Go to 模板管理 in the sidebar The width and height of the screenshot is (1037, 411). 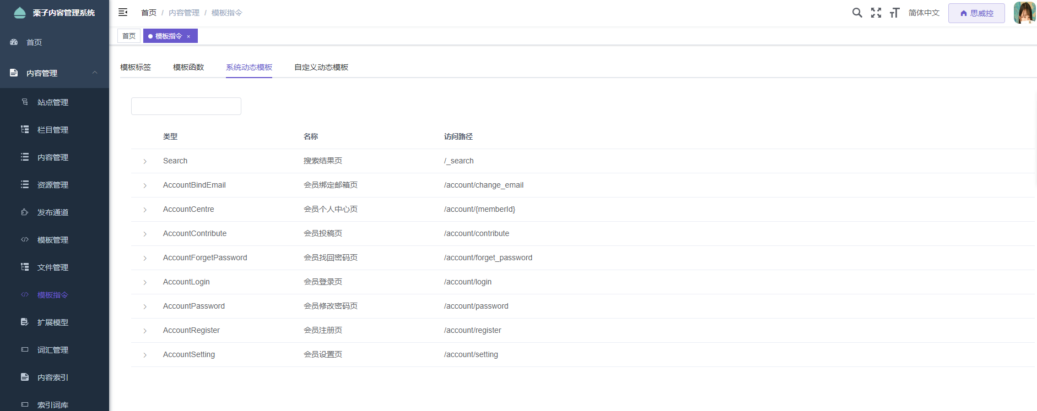click(53, 240)
